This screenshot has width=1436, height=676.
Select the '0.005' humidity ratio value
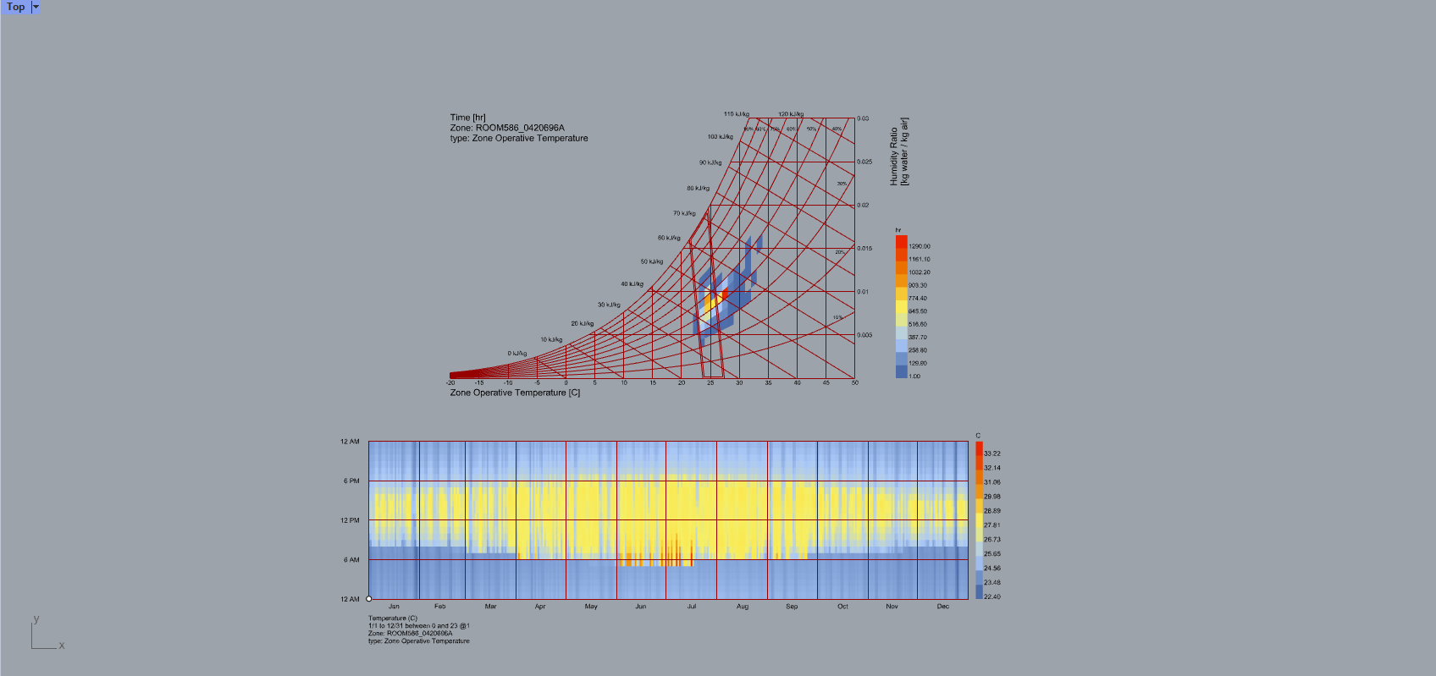coord(864,335)
